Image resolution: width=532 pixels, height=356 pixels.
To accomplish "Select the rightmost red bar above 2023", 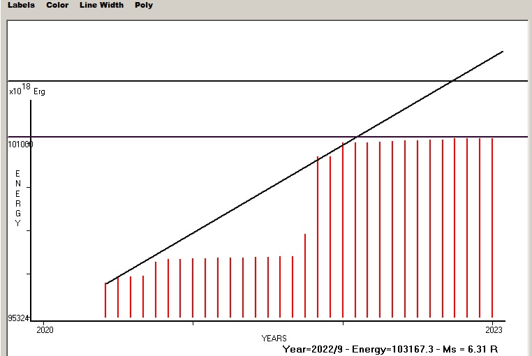I will [x=492, y=227].
